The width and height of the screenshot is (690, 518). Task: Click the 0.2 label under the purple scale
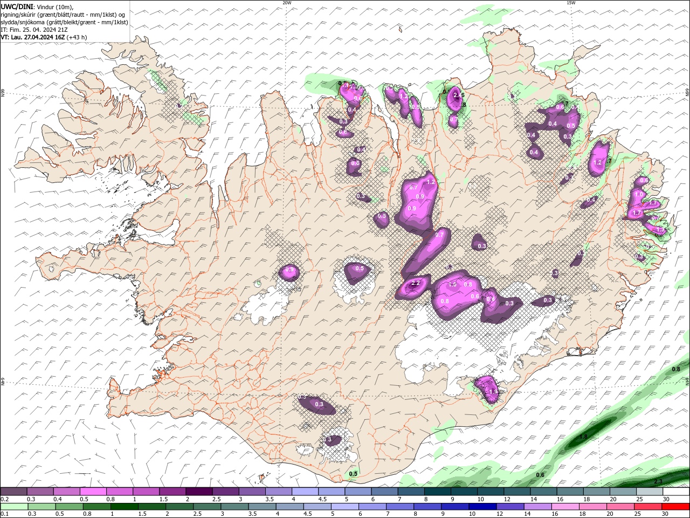click(x=5, y=499)
